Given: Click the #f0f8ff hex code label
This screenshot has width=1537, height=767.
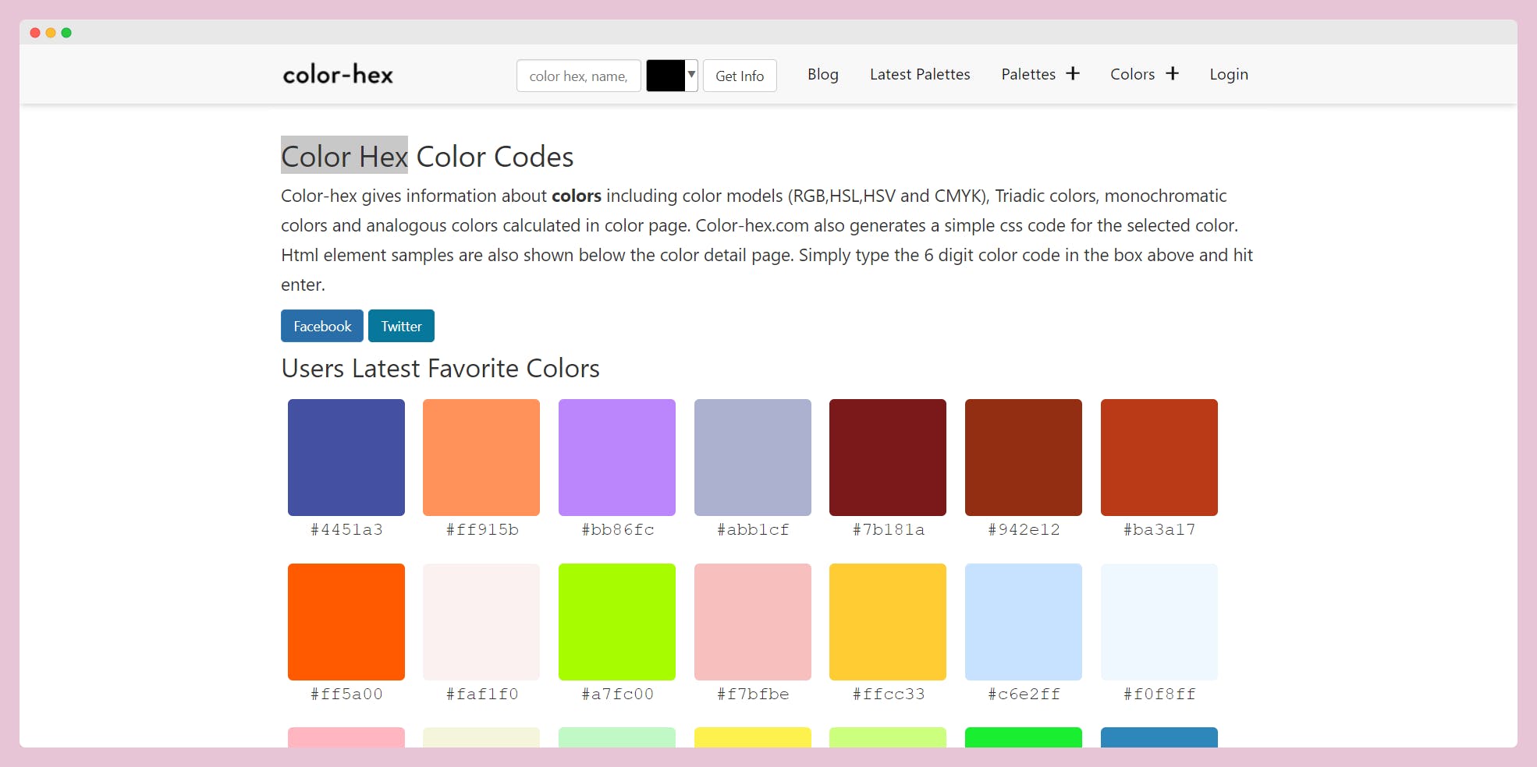Looking at the screenshot, I should click(x=1159, y=695).
